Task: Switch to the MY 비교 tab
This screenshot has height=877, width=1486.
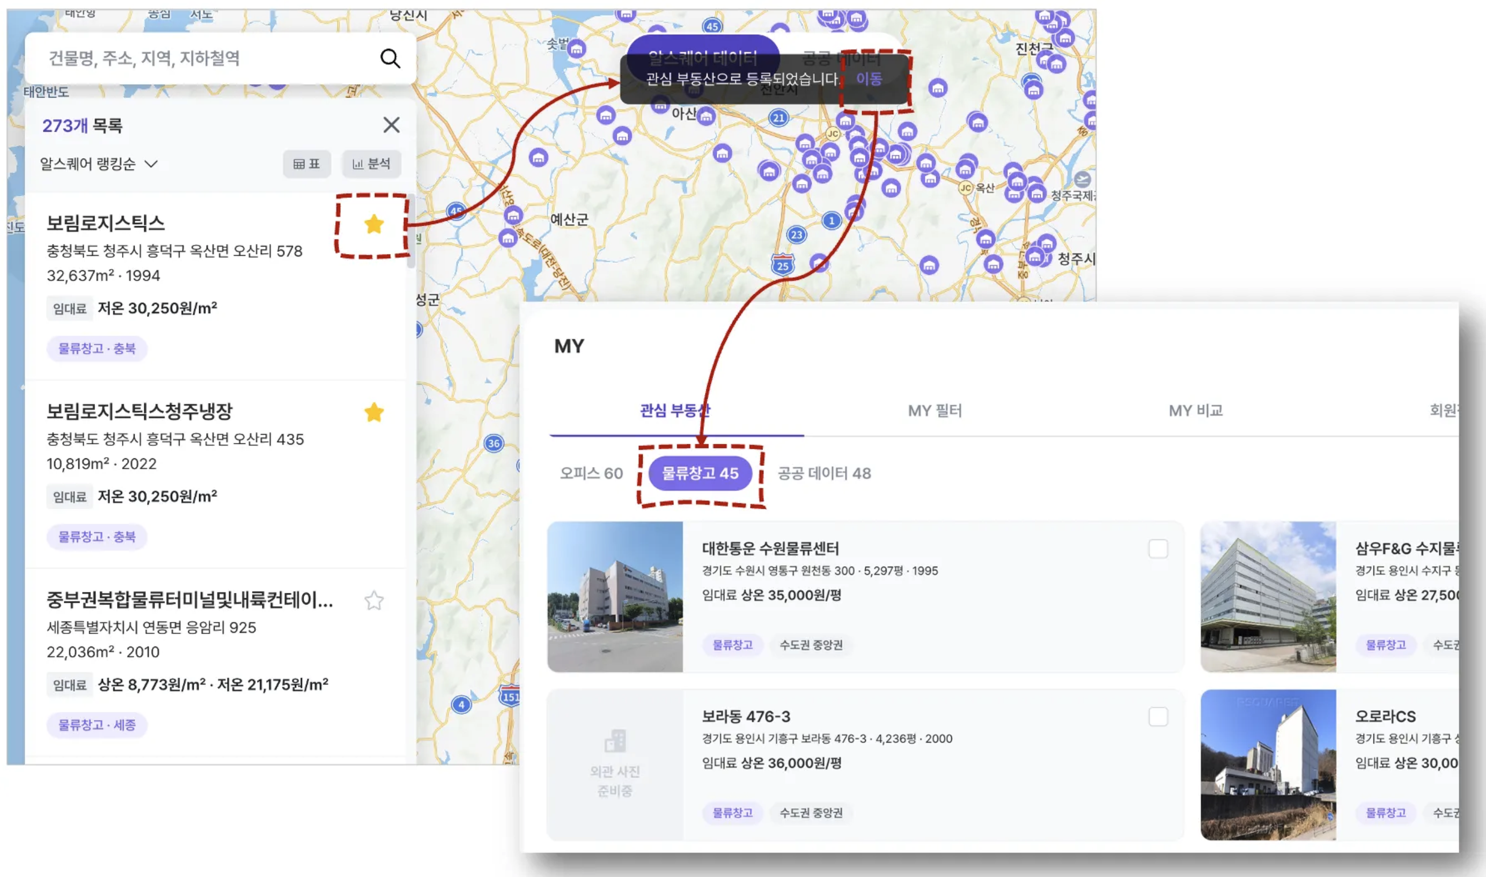Action: tap(1195, 410)
